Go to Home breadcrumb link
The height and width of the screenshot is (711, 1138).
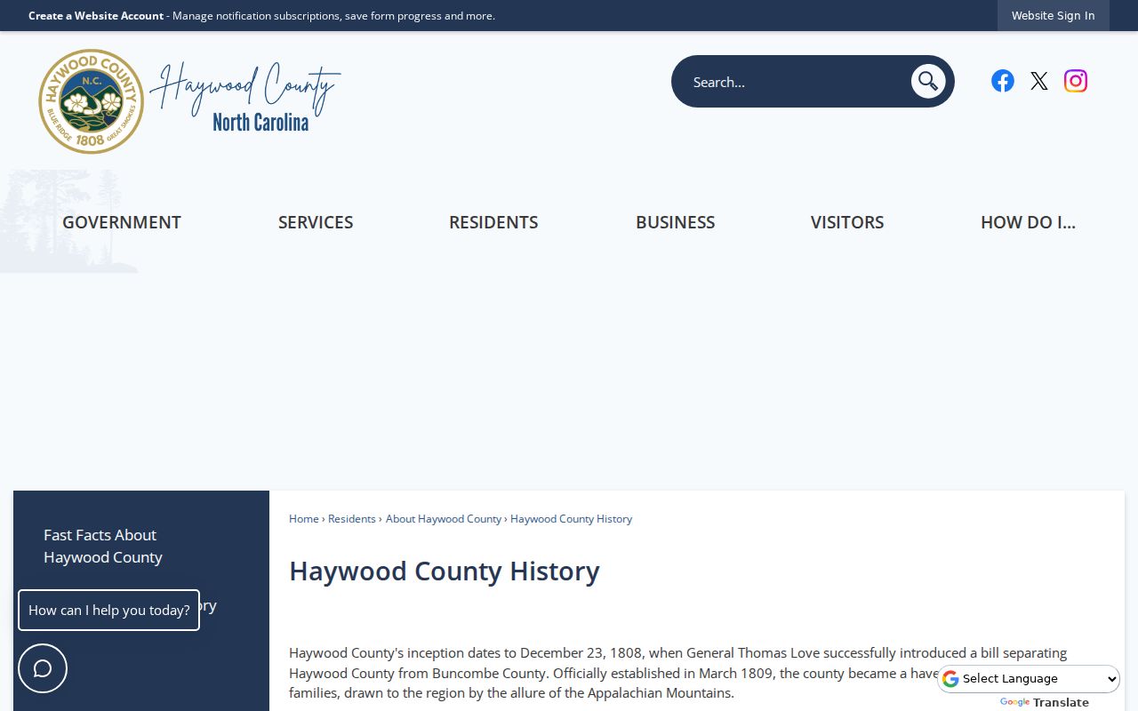click(304, 519)
